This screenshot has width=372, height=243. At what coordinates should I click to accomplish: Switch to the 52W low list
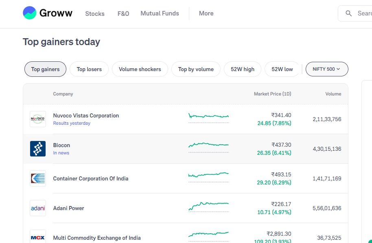[x=282, y=69]
